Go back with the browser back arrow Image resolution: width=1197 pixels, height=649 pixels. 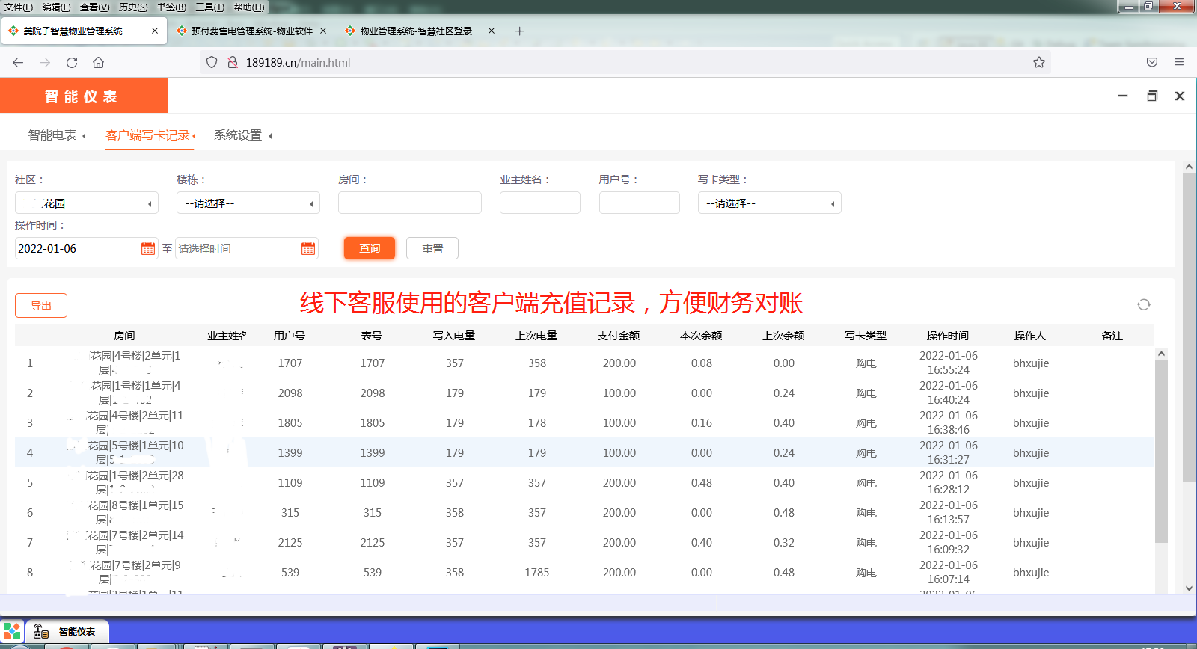tap(18, 63)
